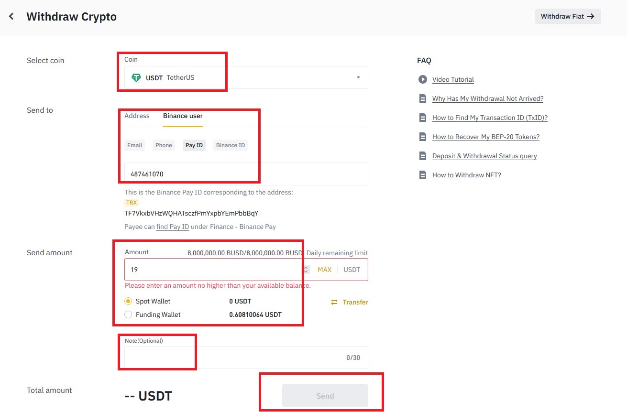Go back using the left arrow
Viewport: 627px width, 412px height.
(11, 16)
